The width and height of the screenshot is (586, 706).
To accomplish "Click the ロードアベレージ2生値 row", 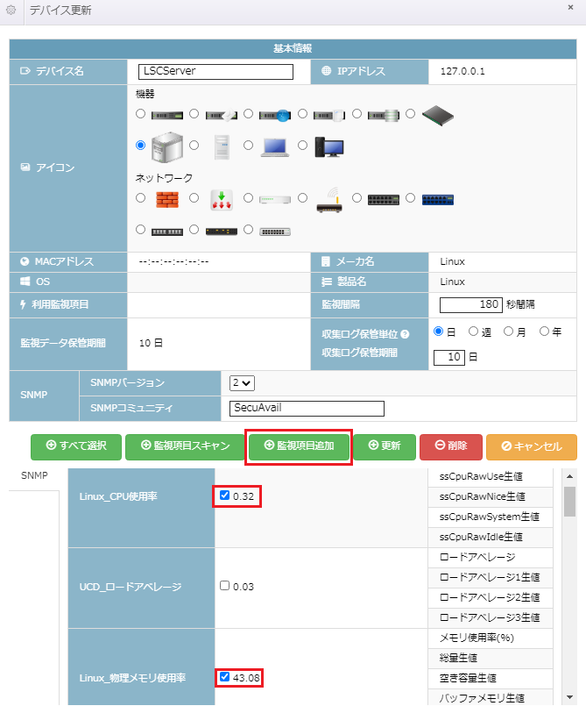I will click(x=491, y=597).
